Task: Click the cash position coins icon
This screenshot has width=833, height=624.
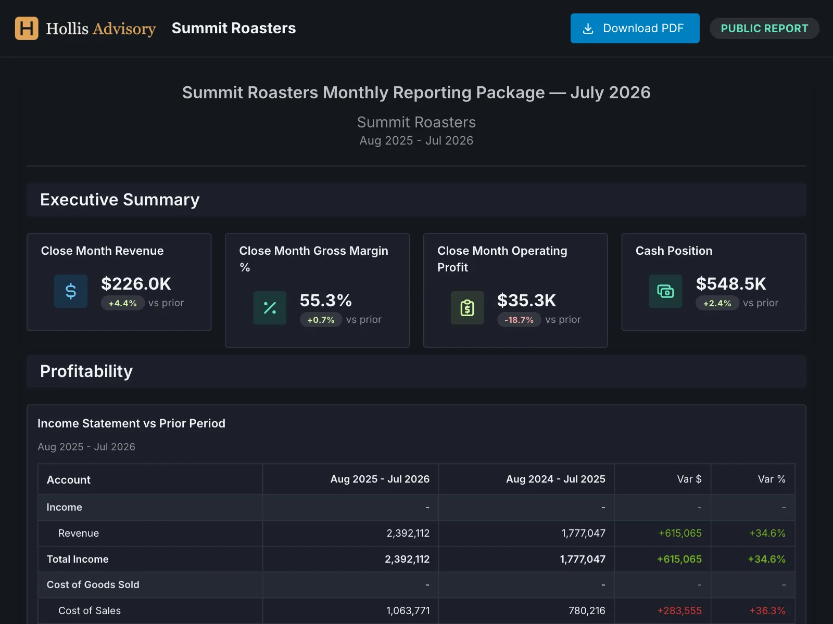Action: [x=665, y=291]
